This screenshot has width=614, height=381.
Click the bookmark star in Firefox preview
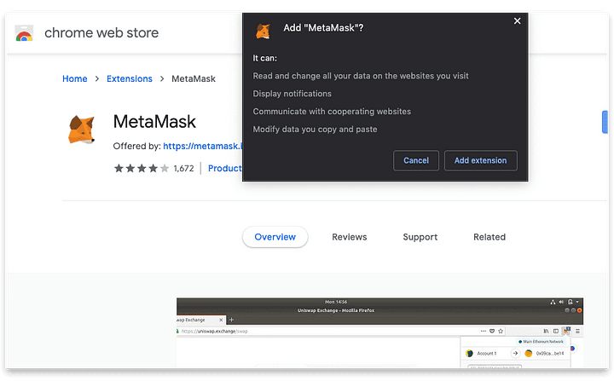pos(501,332)
